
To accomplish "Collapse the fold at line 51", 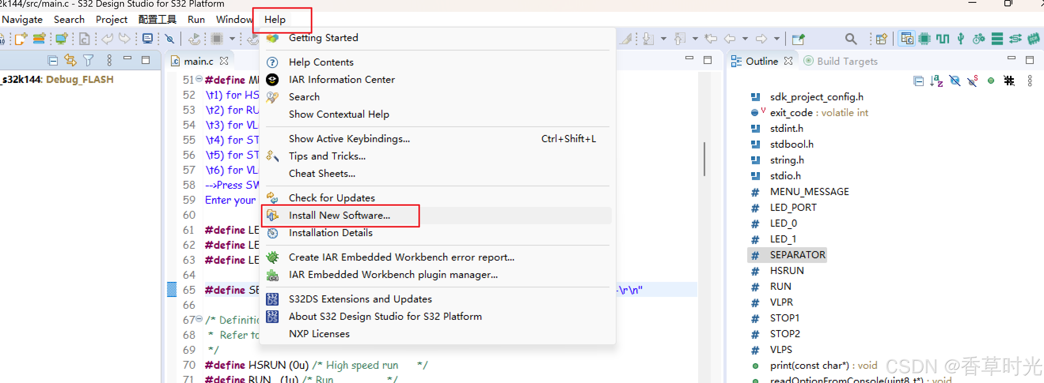I will (x=199, y=79).
